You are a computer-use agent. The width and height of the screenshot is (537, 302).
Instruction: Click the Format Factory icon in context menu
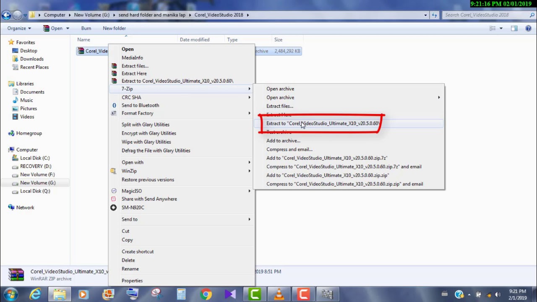pyautogui.click(x=114, y=113)
